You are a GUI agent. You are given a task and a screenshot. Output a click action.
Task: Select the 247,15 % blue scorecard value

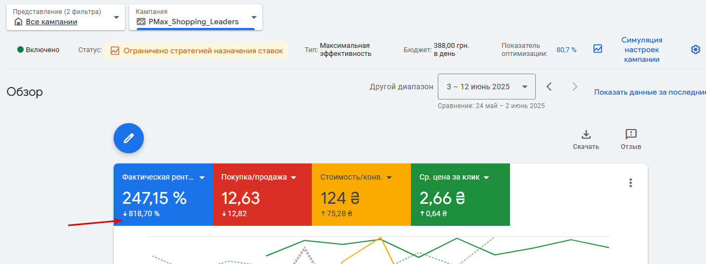[155, 198]
